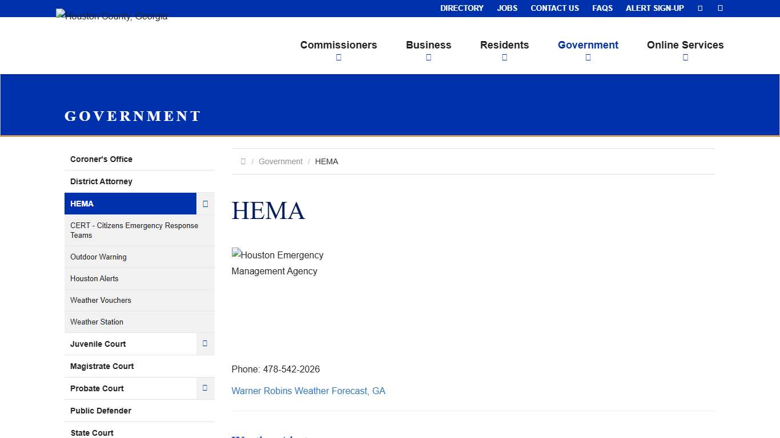Click the dropdown icon under Residents
This screenshot has height=438, width=780.
tap(504, 57)
